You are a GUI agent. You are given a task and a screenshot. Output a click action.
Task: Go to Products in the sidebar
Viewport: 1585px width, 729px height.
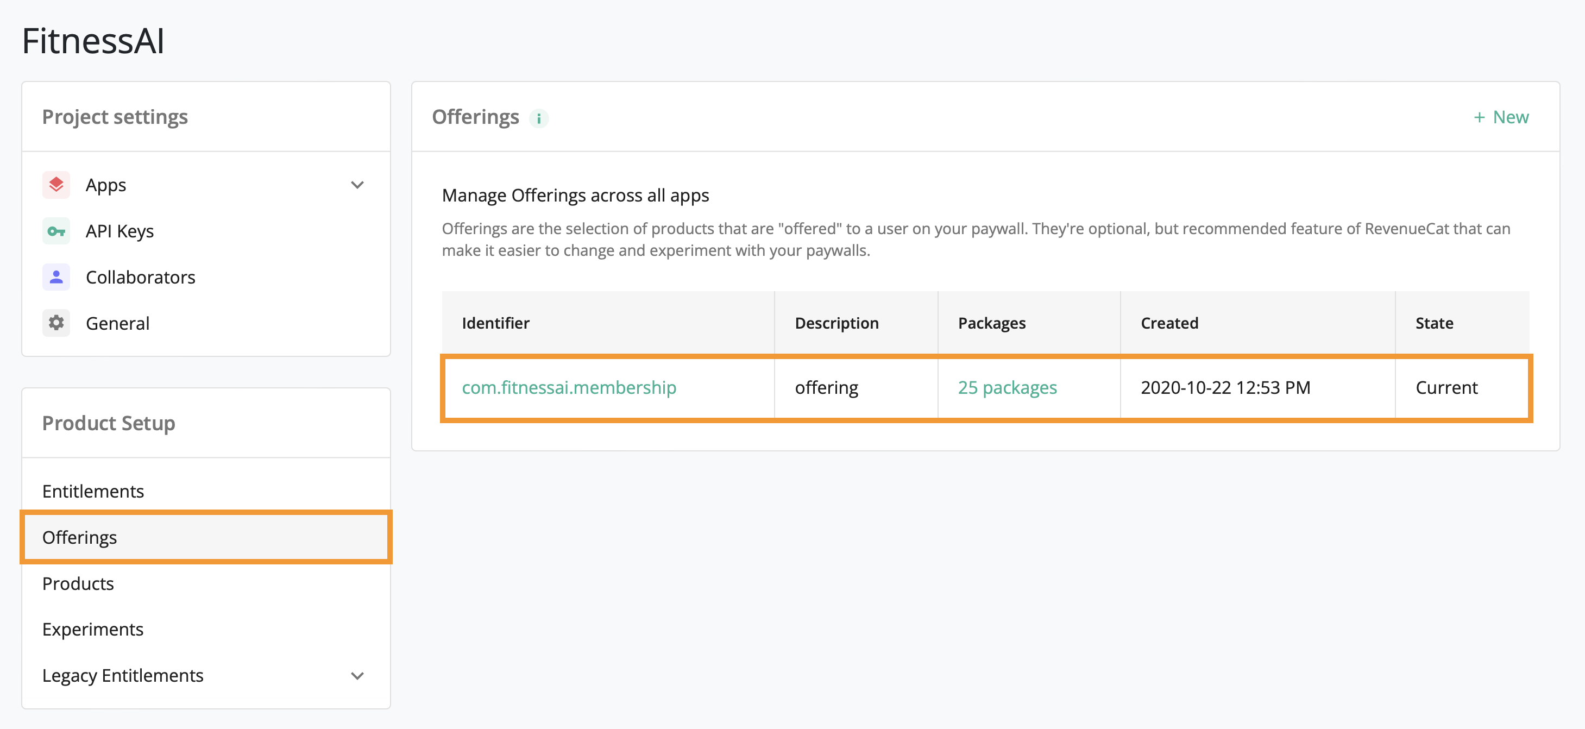(78, 583)
